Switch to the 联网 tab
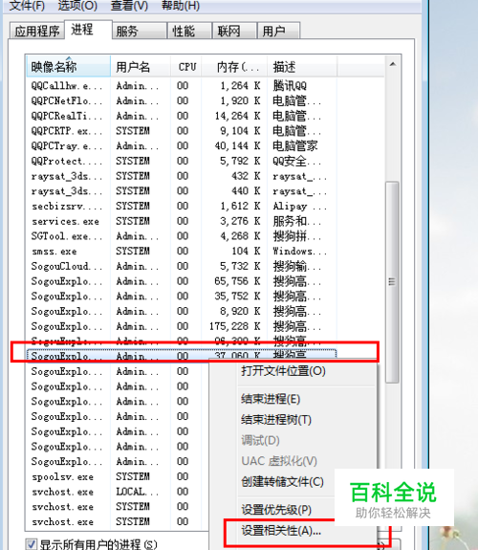478x550 pixels. click(234, 31)
